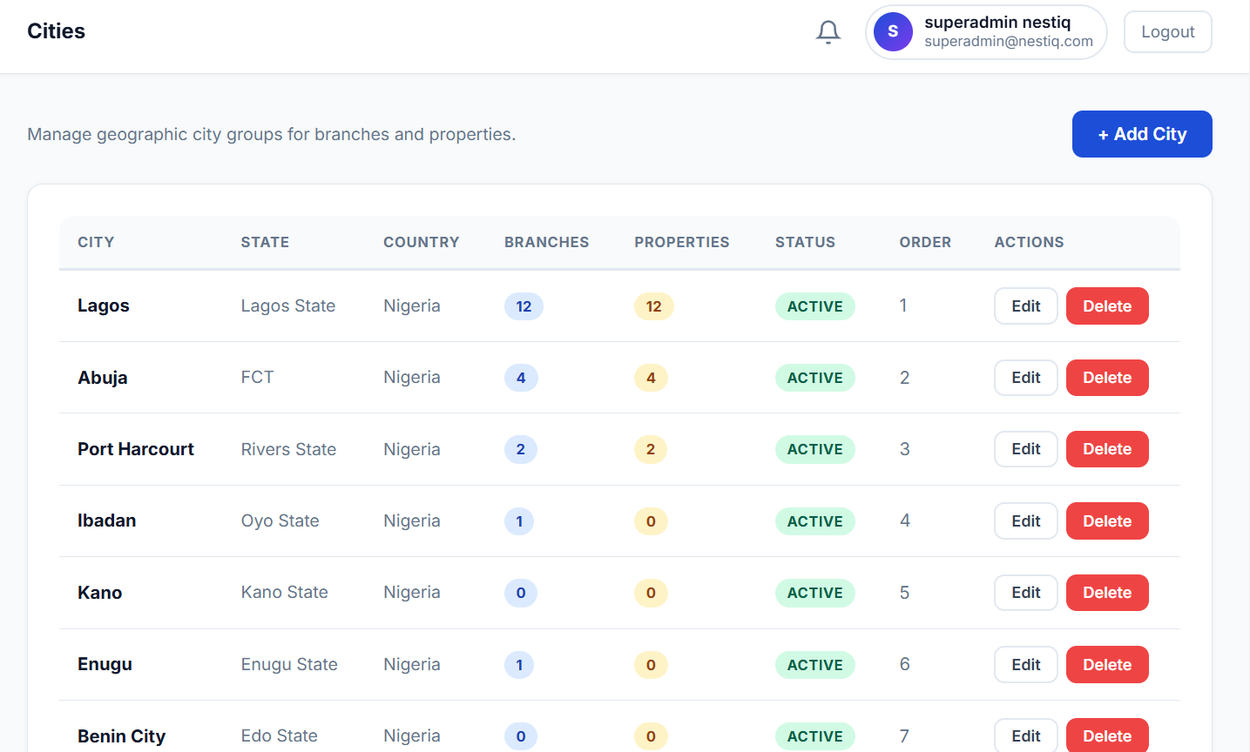Click Abuja branches count badge
Viewport: 1250px width, 752px height.
tap(521, 378)
